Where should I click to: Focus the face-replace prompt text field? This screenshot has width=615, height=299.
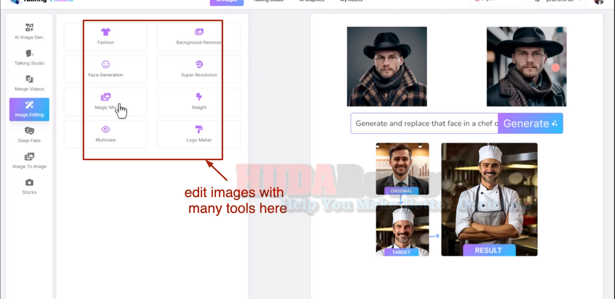tap(424, 123)
